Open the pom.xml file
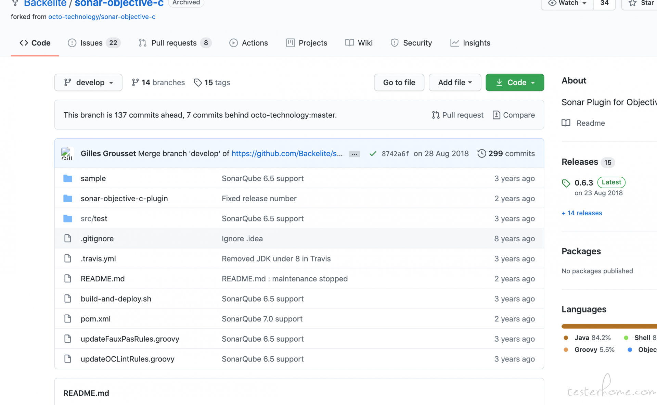This screenshot has height=405, width=657. coord(95,319)
